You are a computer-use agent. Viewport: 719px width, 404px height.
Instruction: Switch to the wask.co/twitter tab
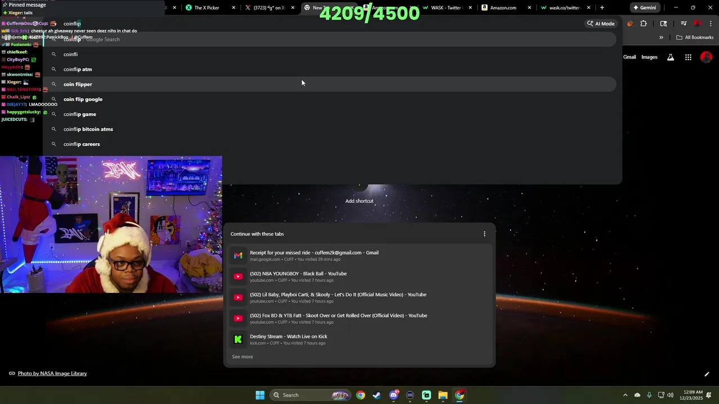pyautogui.click(x=565, y=8)
